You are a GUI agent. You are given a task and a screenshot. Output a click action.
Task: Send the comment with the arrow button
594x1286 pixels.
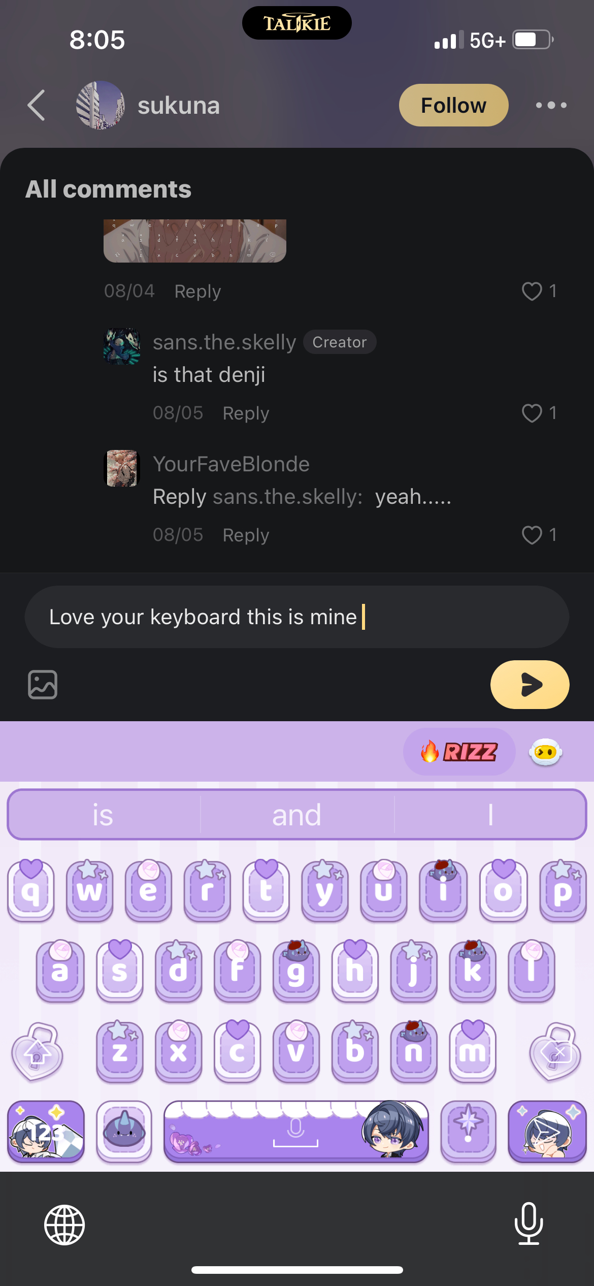tap(530, 685)
